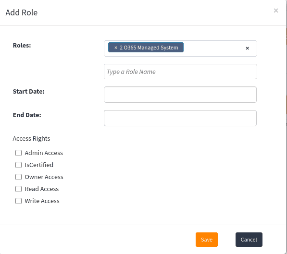Clear all selected roles in Roles box
287x254 pixels.
click(x=247, y=48)
